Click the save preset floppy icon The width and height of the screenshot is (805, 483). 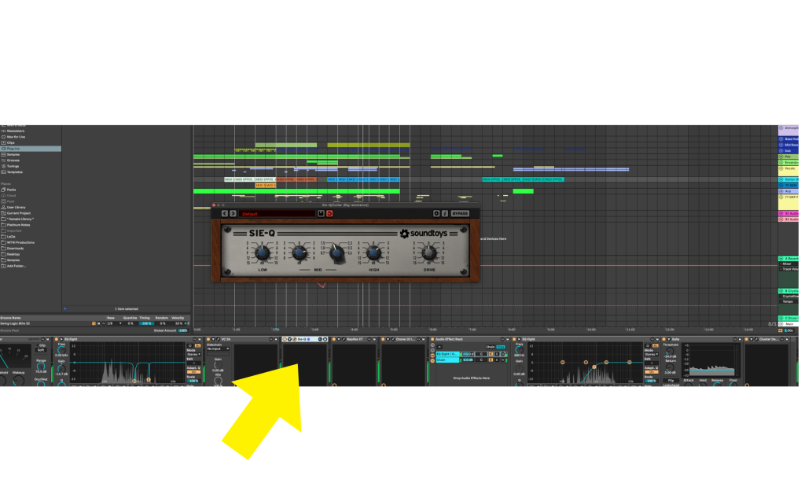[321, 213]
